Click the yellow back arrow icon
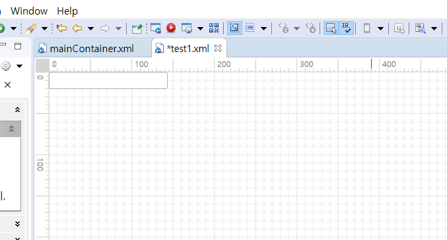Screen dimensions: 447x240 pos(77,28)
